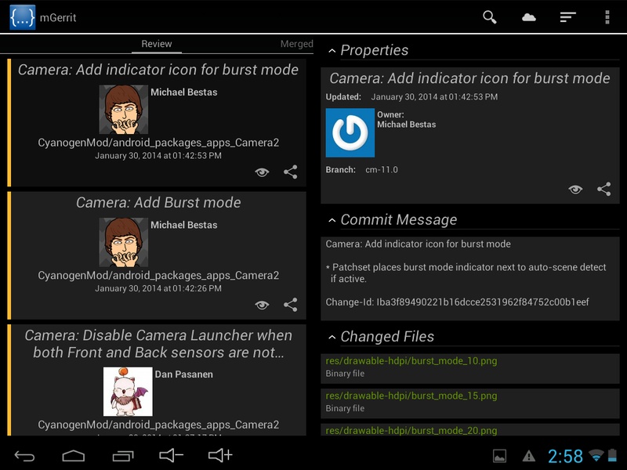Share change from the Properties panel
627x470 pixels.
[603, 189]
